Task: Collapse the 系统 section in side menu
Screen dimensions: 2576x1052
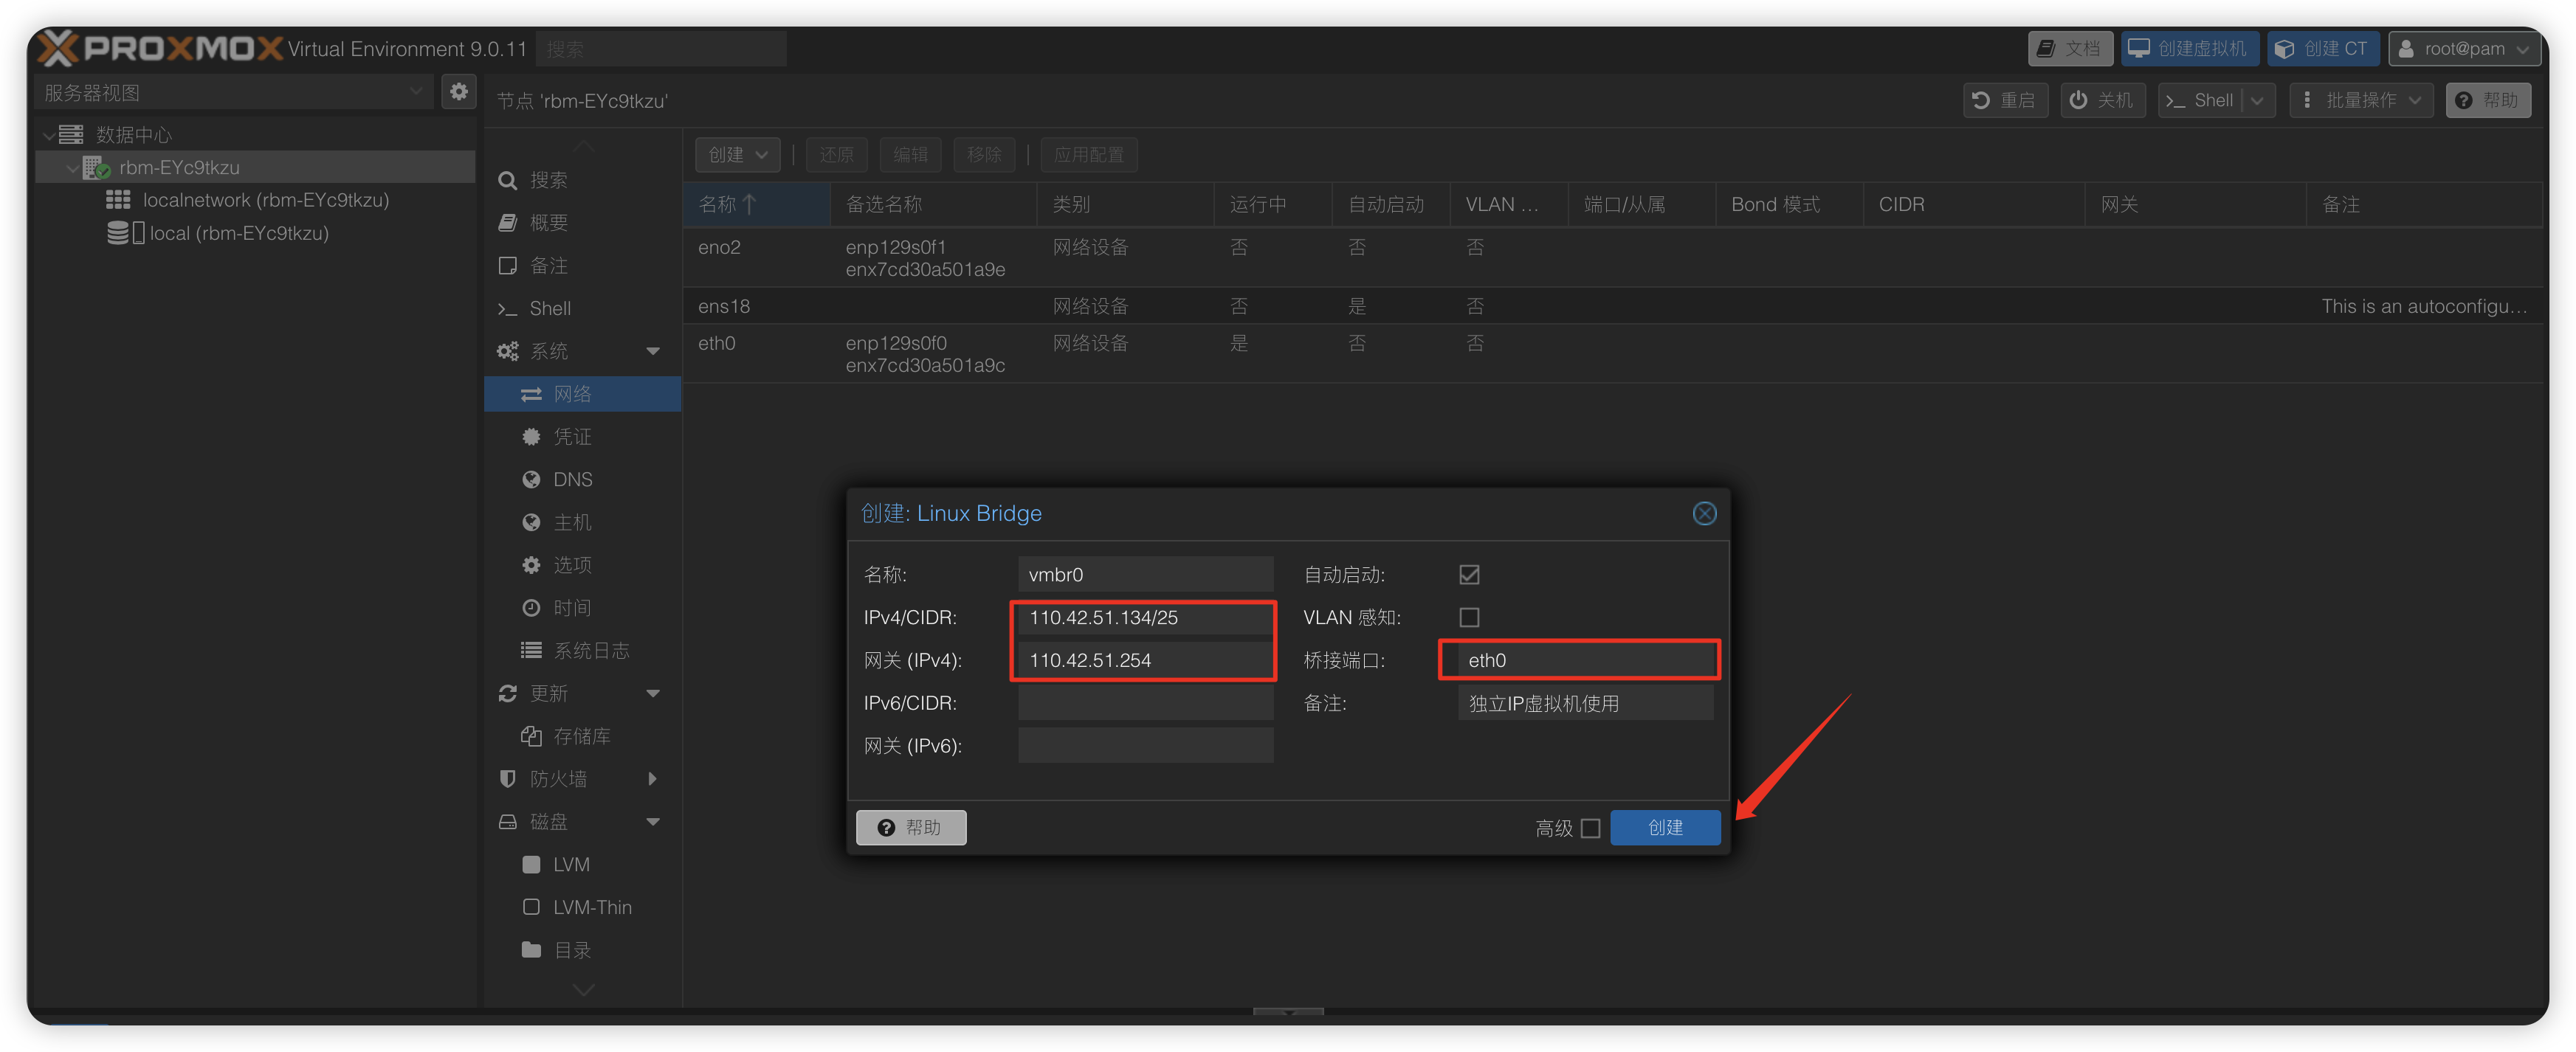Action: click(x=653, y=350)
